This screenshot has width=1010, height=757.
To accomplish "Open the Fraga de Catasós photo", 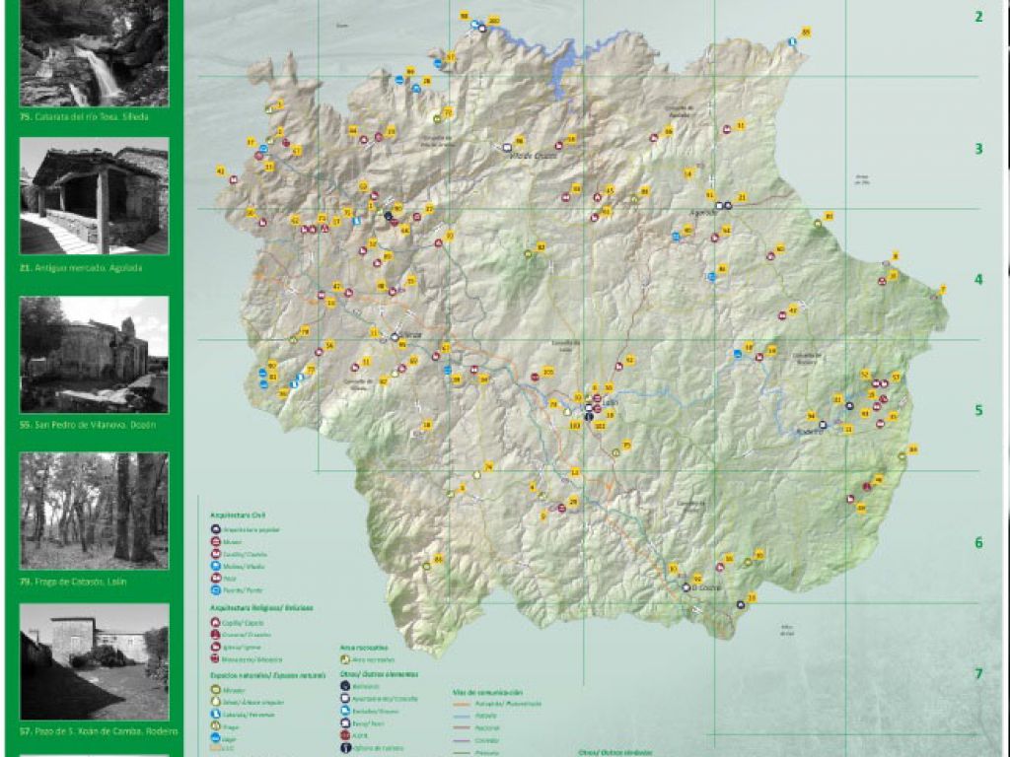I will click(x=95, y=510).
